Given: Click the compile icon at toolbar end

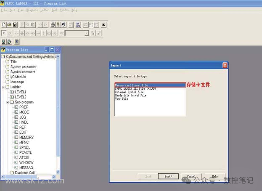Looking at the screenshot, I should pos(103,25).
